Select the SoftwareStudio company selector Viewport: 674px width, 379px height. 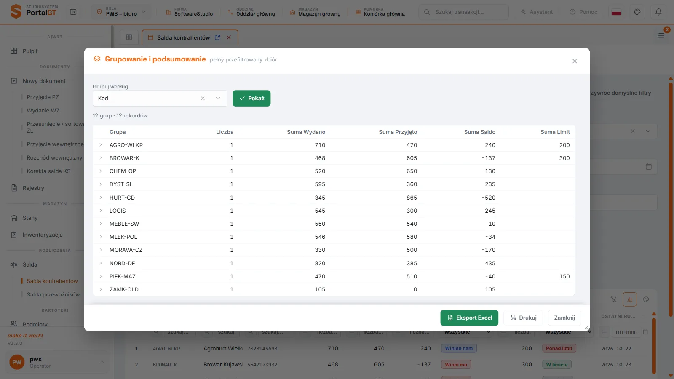[189, 12]
